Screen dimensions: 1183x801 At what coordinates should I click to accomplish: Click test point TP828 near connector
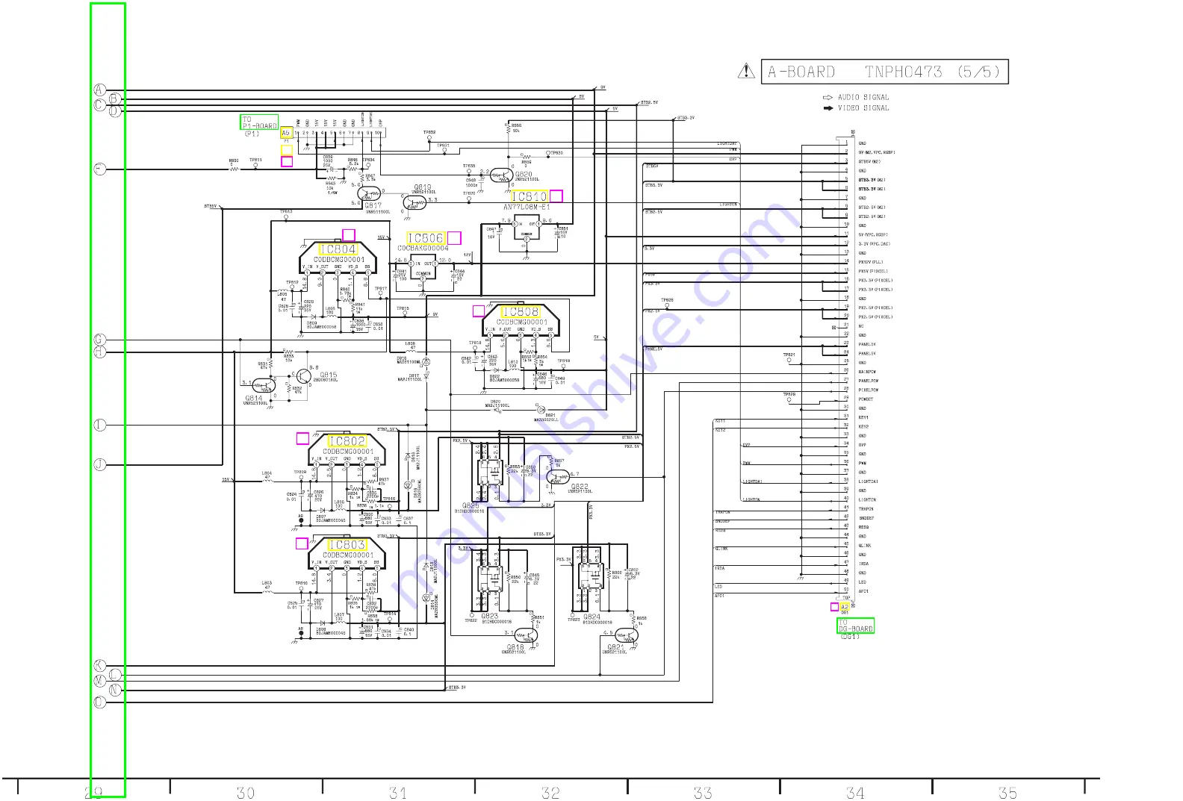coord(789,394)
